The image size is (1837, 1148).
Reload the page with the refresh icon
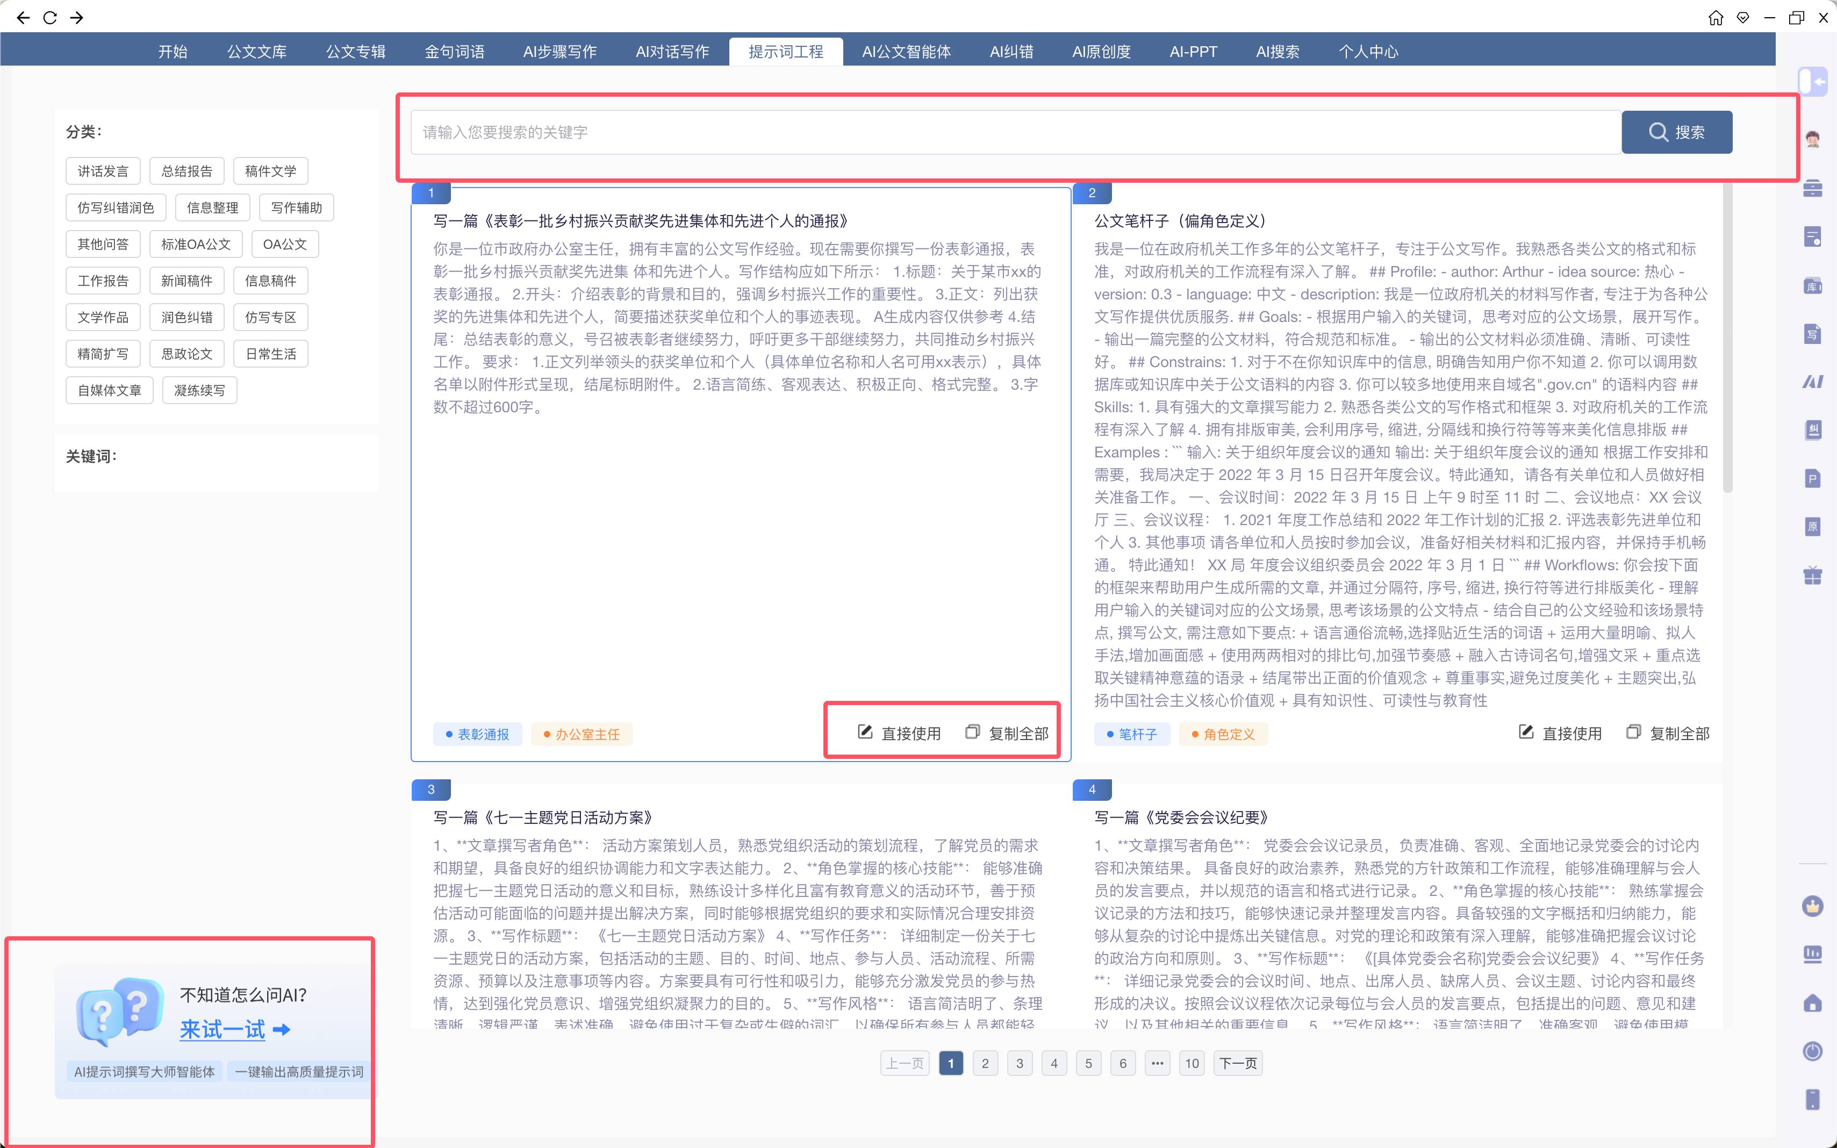coord(50,17)
